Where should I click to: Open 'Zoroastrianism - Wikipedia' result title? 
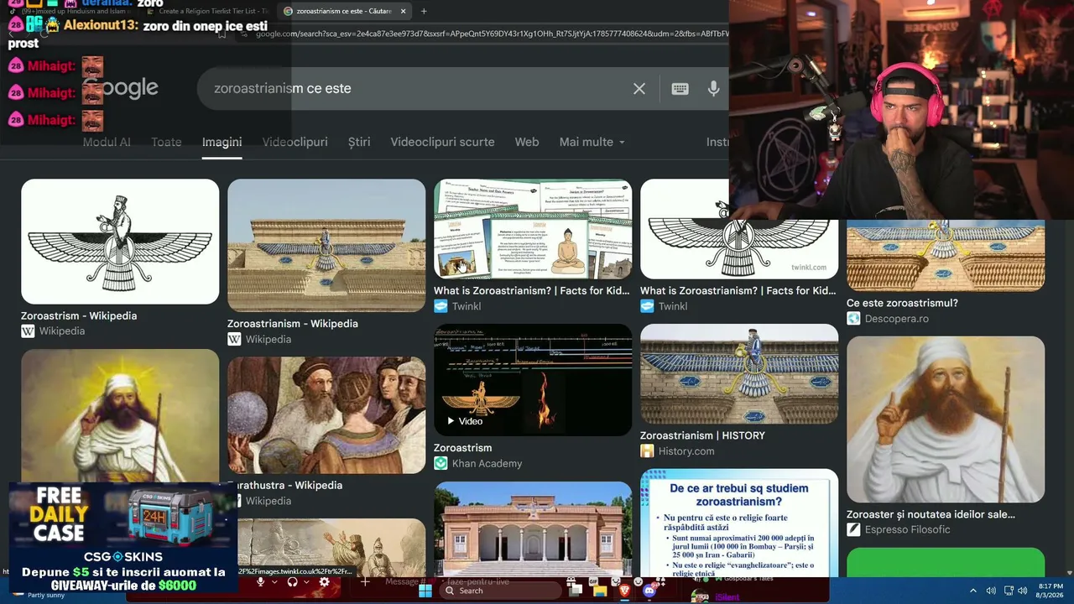[292, 324]
